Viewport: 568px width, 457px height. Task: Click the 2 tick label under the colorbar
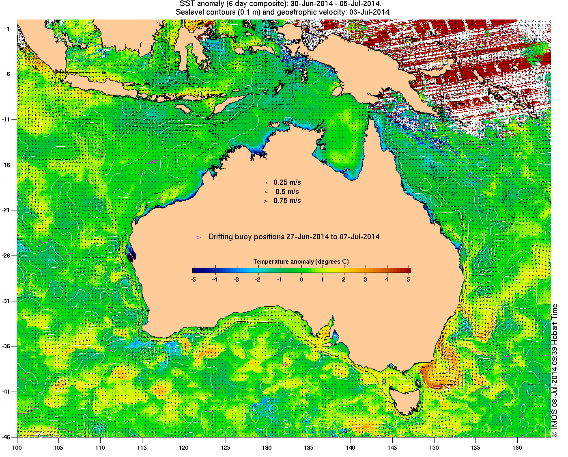(x=344, y=279)
